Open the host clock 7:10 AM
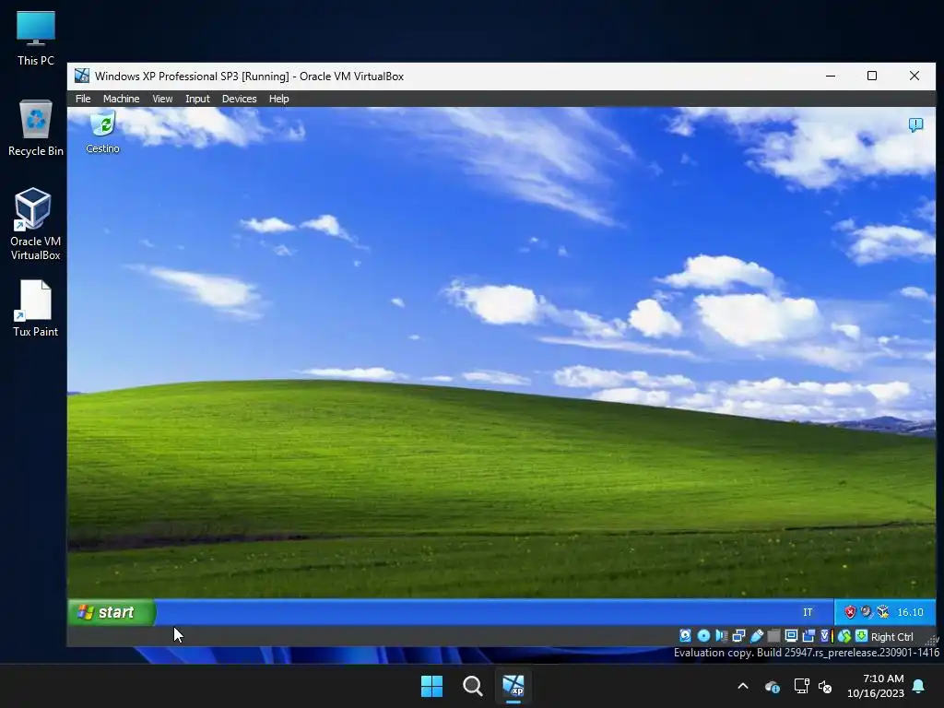Viewport: 944px width, 708px height. tap(876, 686)
